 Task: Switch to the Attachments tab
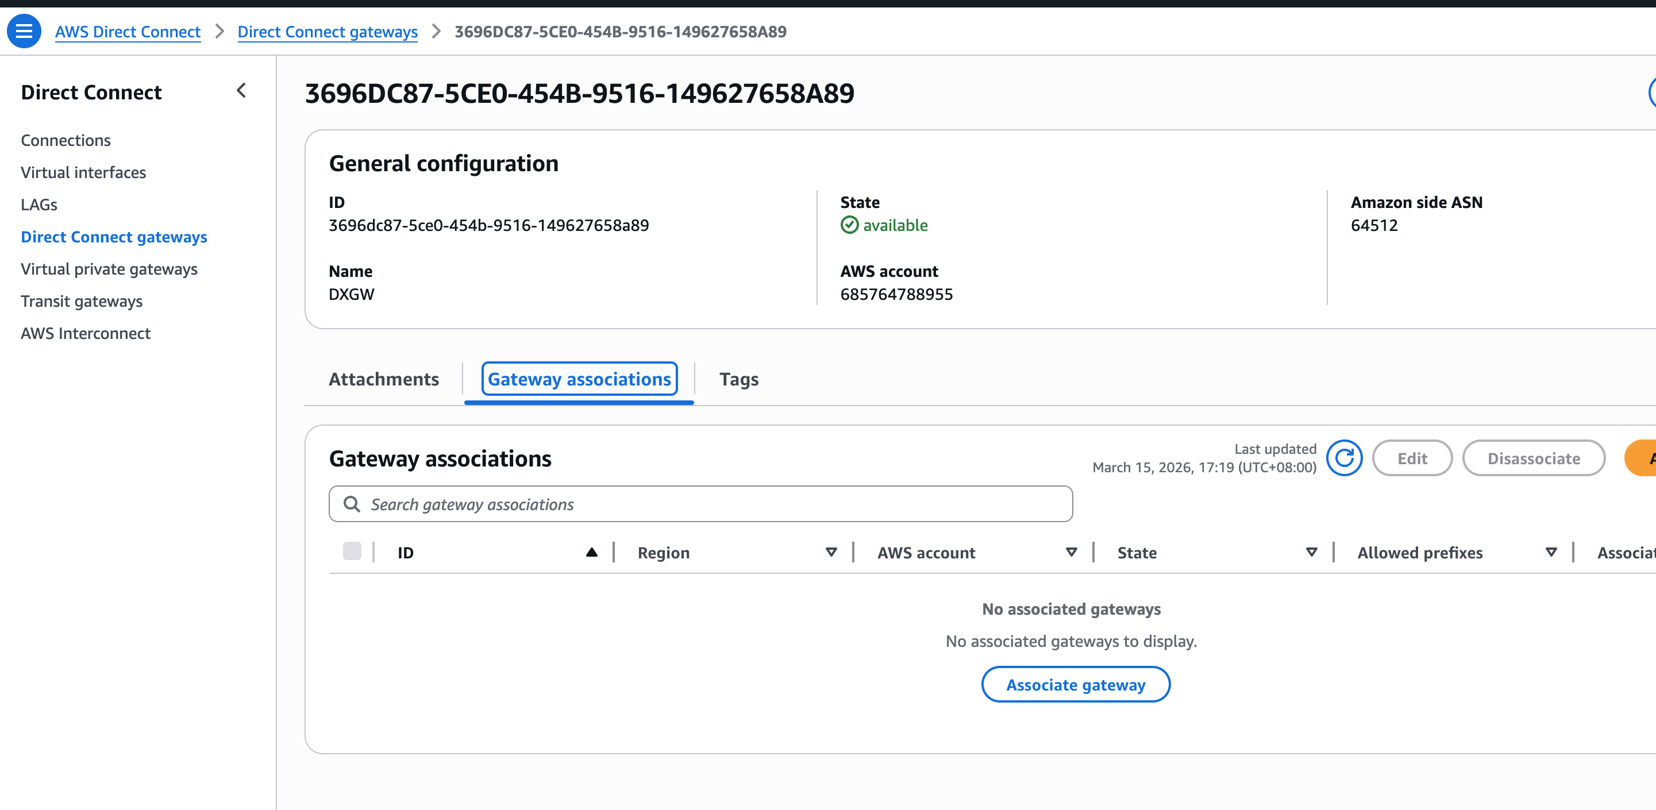384,379
